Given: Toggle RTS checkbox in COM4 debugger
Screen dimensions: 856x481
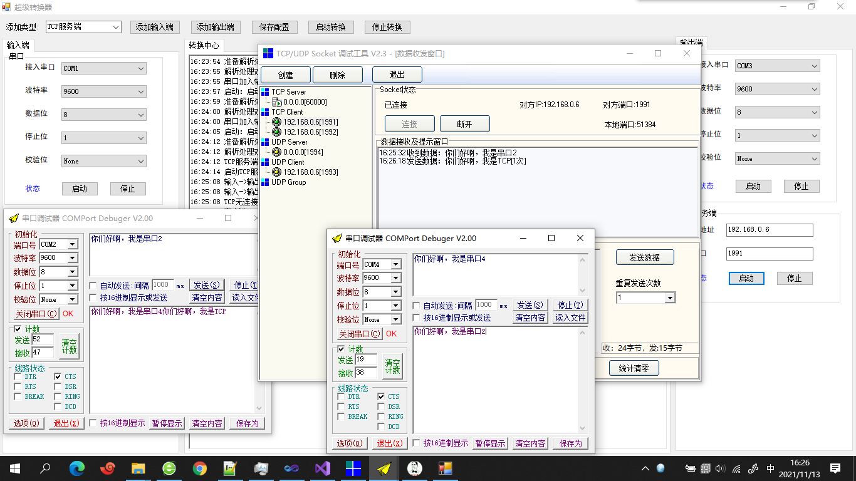Looking at the screenshot, I should 341,406.
